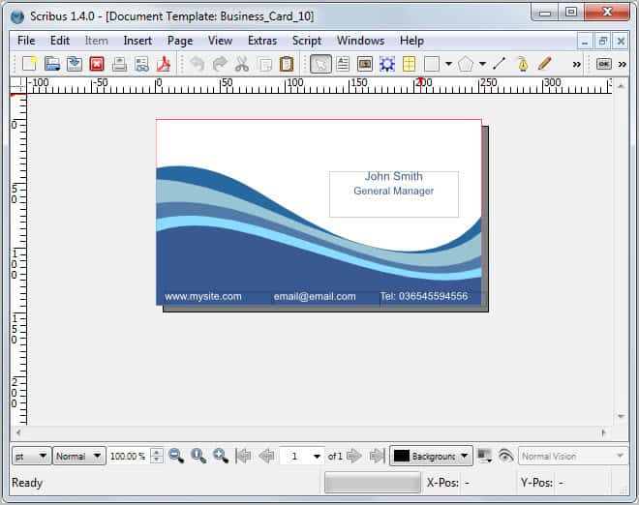Screen dimensions: 639x505
Task: Open the Edit menu
Action: (60, 41)
